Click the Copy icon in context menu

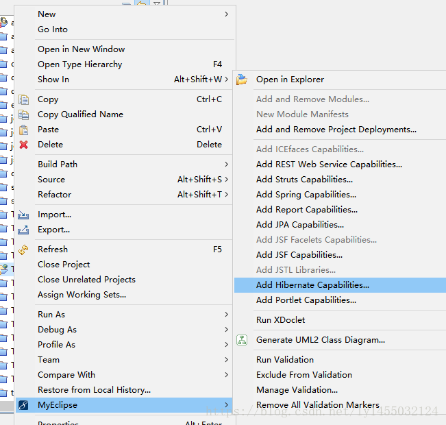(x=23, y=99)
